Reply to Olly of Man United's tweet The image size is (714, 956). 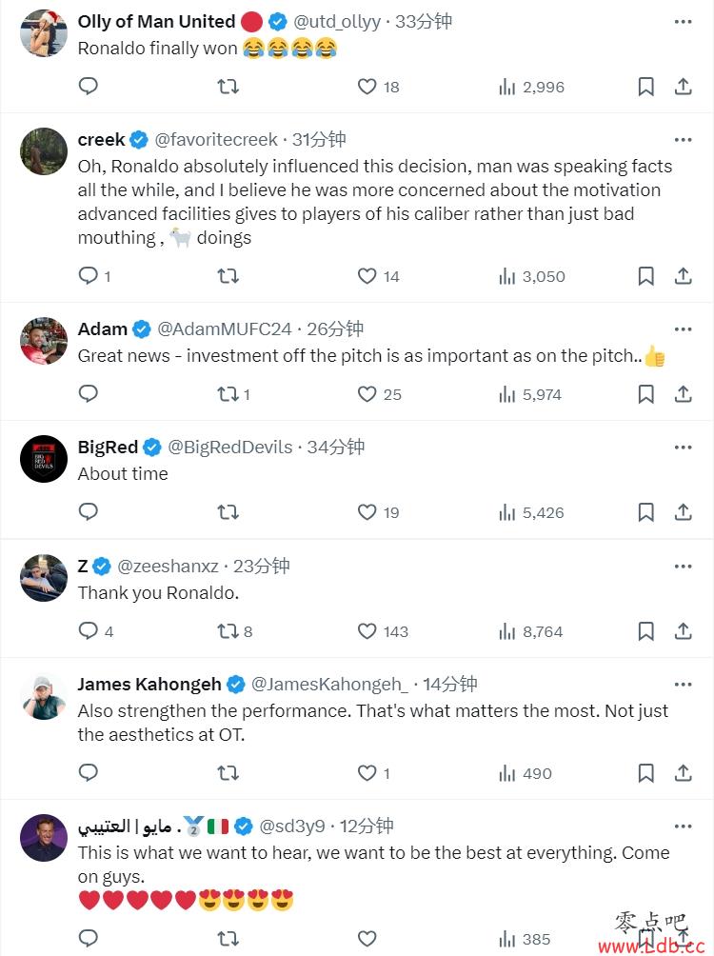88,87
